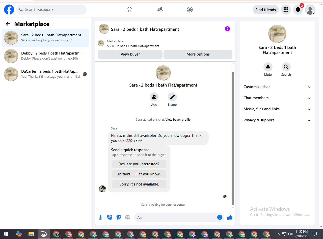The image size is (323, 239).
Task: Open the Friends icon in top navigation
Action: coord(160,10)
